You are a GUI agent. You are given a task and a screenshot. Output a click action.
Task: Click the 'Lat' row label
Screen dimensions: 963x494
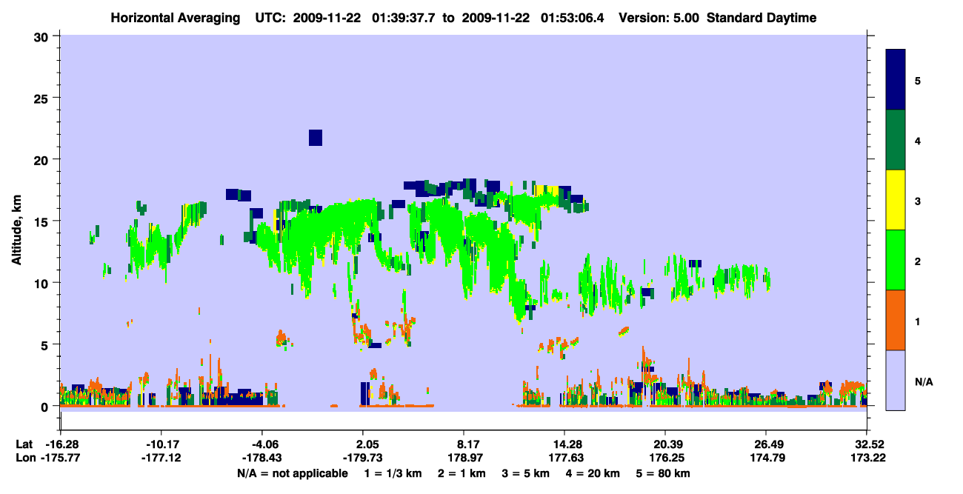(x=24, y=444)
